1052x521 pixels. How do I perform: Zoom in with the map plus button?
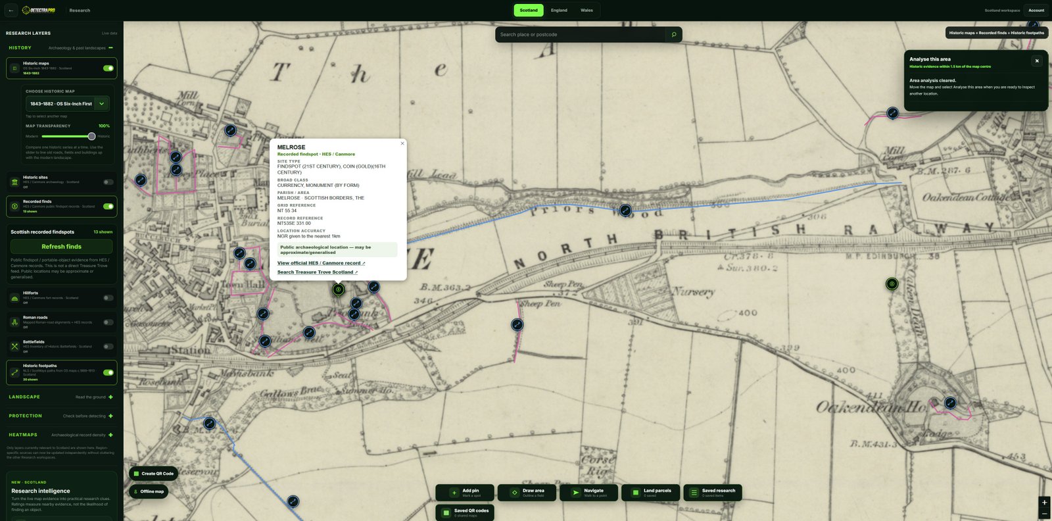(x=1044, y=503)
